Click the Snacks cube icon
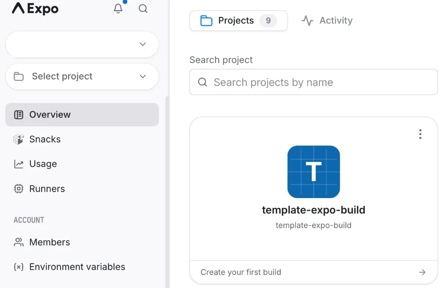The image size is (445, 288). click(x=19, y=139)
